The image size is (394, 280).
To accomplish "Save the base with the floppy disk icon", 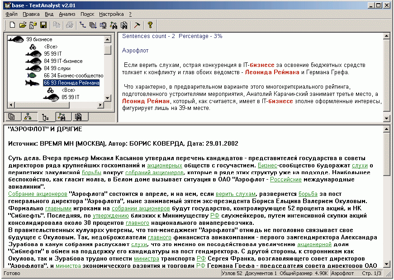I will 43,25.
